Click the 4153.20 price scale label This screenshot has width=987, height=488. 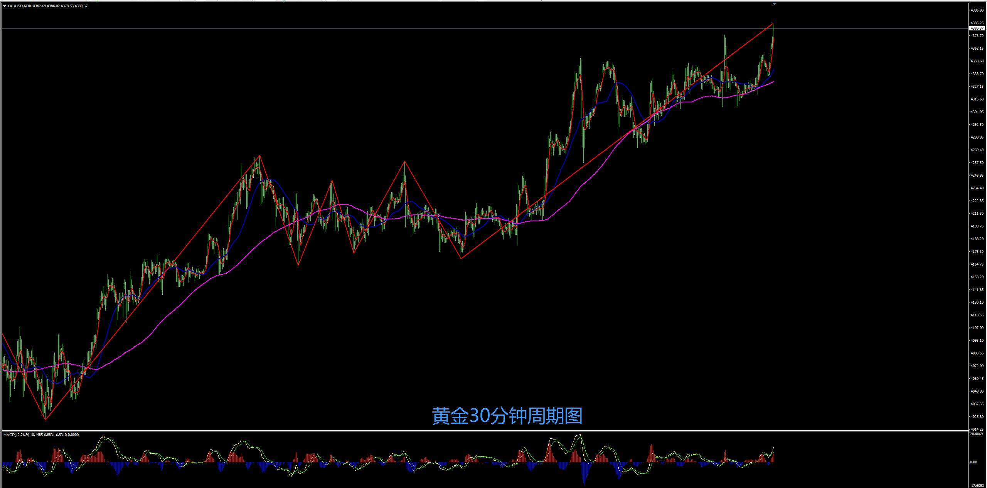977,277
